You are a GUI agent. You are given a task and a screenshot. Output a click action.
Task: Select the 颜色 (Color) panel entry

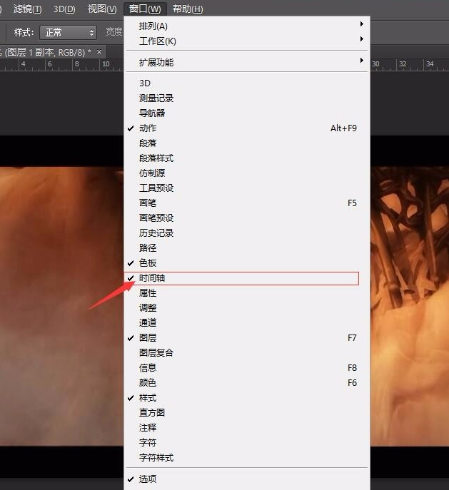tap(148, 383)
